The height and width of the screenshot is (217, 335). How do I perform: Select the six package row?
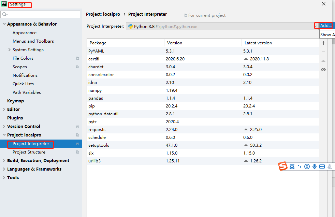coord(203,153)
